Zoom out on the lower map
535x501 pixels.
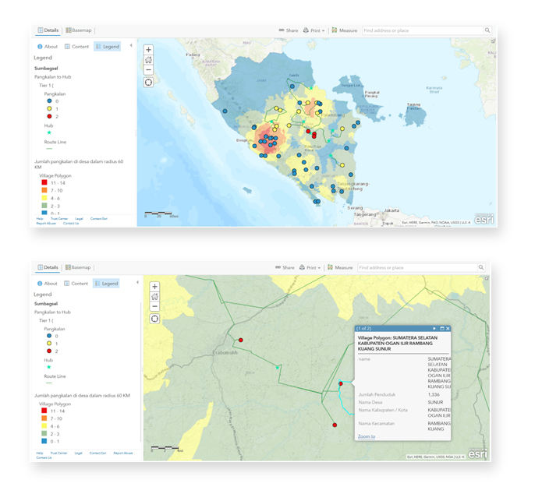154,306
